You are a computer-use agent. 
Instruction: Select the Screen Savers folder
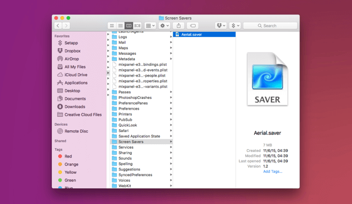click(141, 142)
